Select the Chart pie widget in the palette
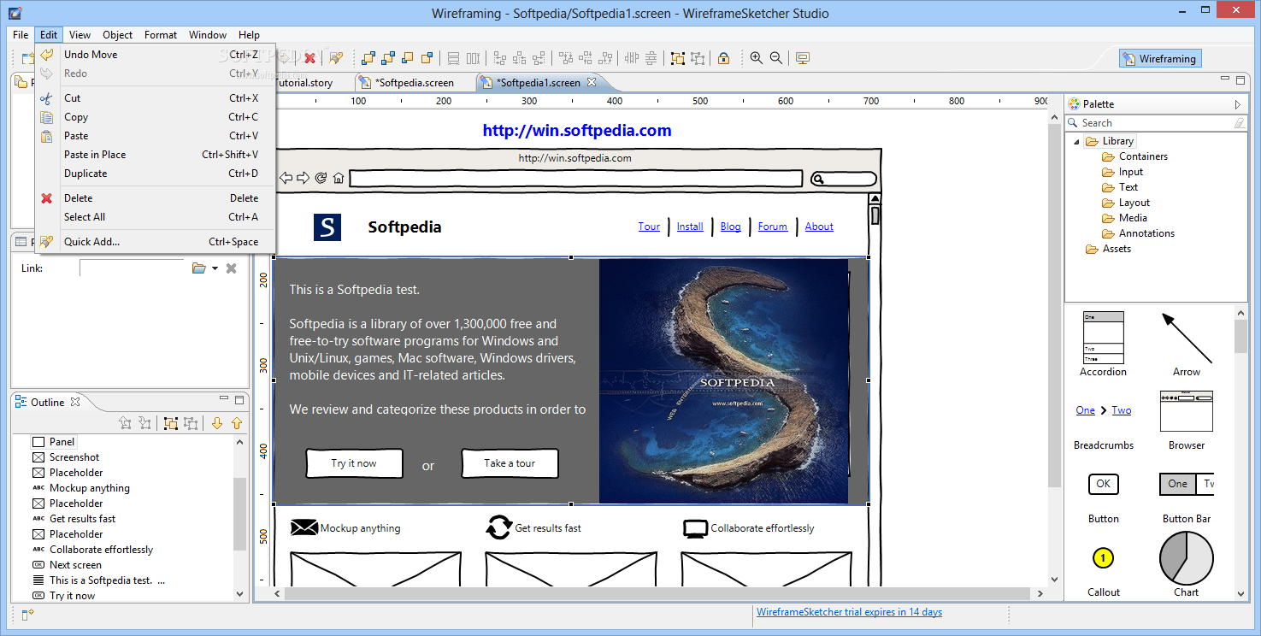 tap(1187, 564)
